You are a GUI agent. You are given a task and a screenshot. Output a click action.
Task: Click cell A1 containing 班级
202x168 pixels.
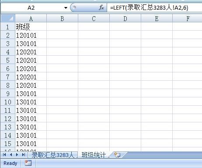(31, 27)
